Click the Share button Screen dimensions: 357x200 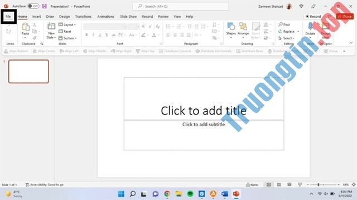[x=345, y=17]
